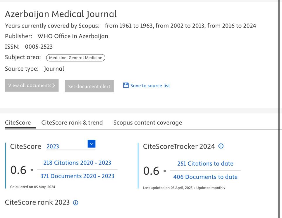Open the 371 Documents 2020 - 2023 link
This screenshot has height=218, width=282.
tap(77, 176)
